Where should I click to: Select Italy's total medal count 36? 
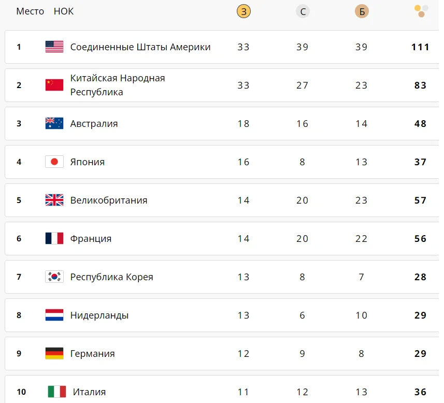pyautogui.click(x=420, y=392)
